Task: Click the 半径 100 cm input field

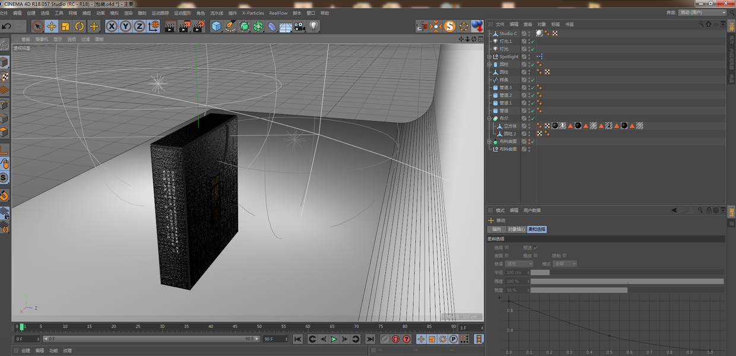Action: [x=518, y=272]
